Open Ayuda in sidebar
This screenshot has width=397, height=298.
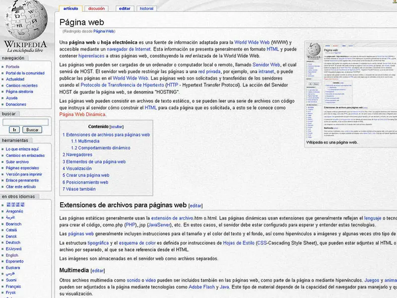point(11,98)
